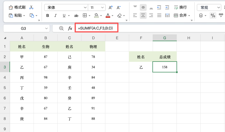Viewport: 225px width, 132px height.
Task: Toggle Underline formatting
Action: point(64,15)
